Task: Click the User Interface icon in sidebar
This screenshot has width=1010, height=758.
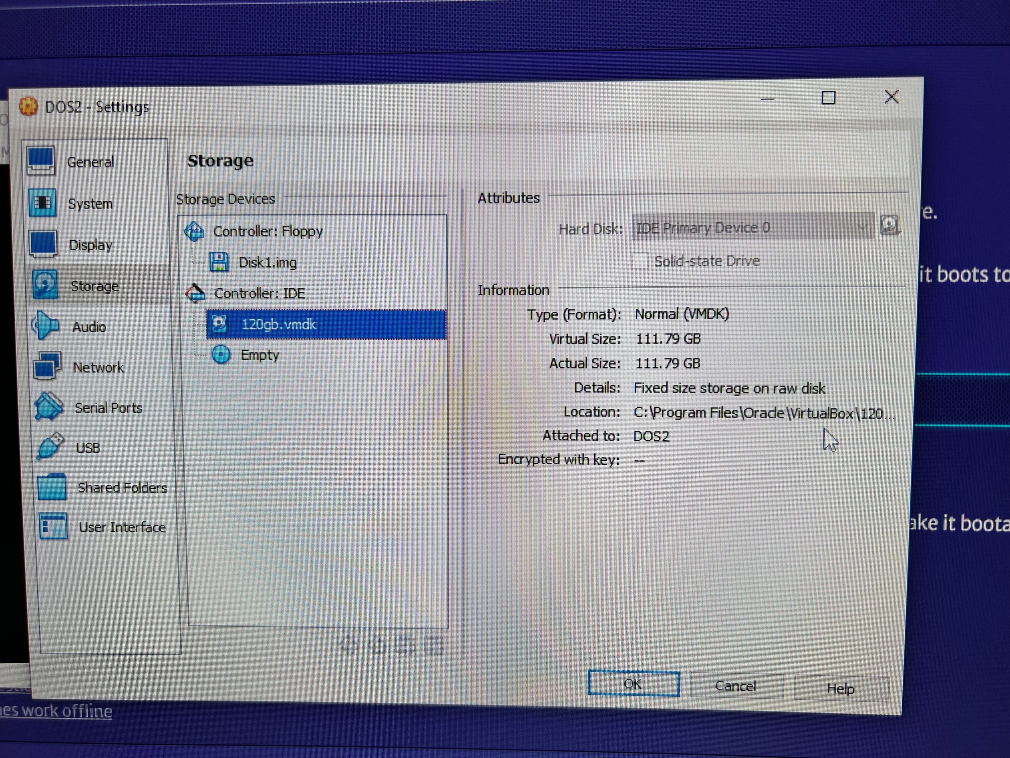Action: pos(53,526)
